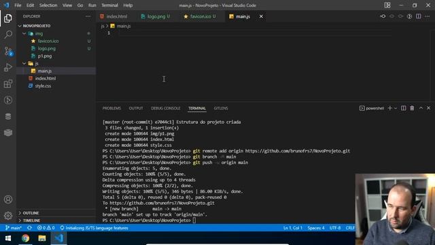Open the GitLens icon in activity bar

pyautogui.click(x=8, y=100)
